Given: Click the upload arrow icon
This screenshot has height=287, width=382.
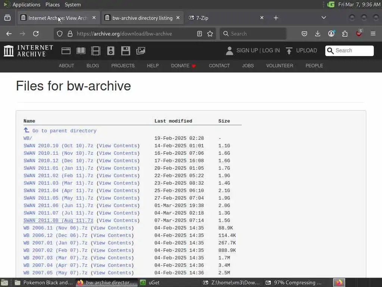Looking at the screenshot, I should point(289,51).
